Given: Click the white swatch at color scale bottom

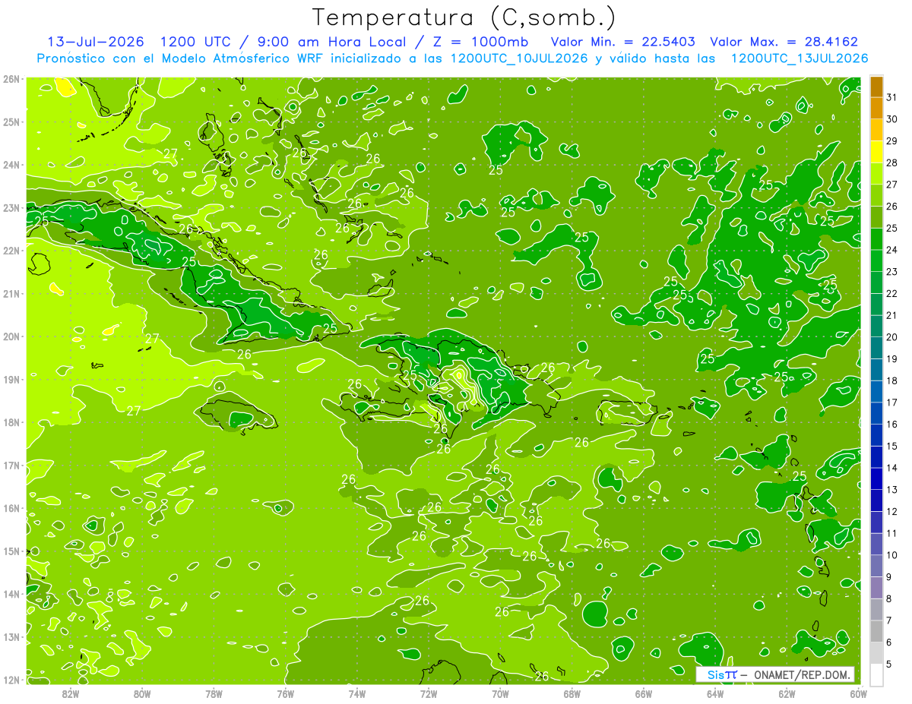Looking at the screenshot, I should [876, 674].
